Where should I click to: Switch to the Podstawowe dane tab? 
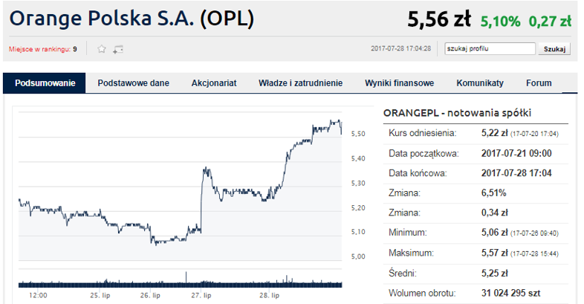133,83
